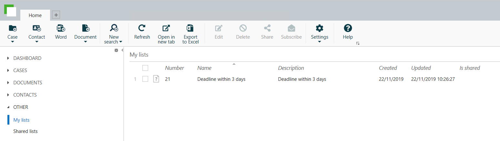Add a new tab with plus button

click(x=56, y=15)
